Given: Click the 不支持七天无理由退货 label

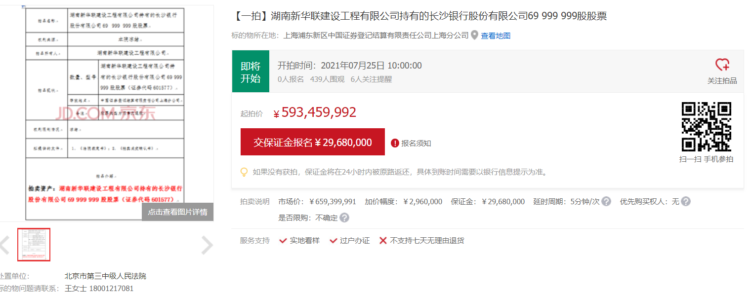Looking at the screenshot, I should pos(427,241).
